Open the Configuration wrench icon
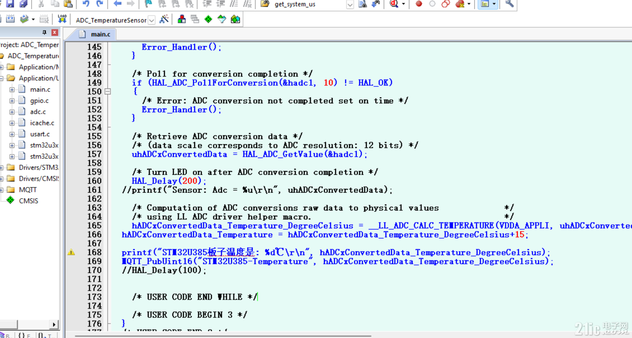 [509, 4]
